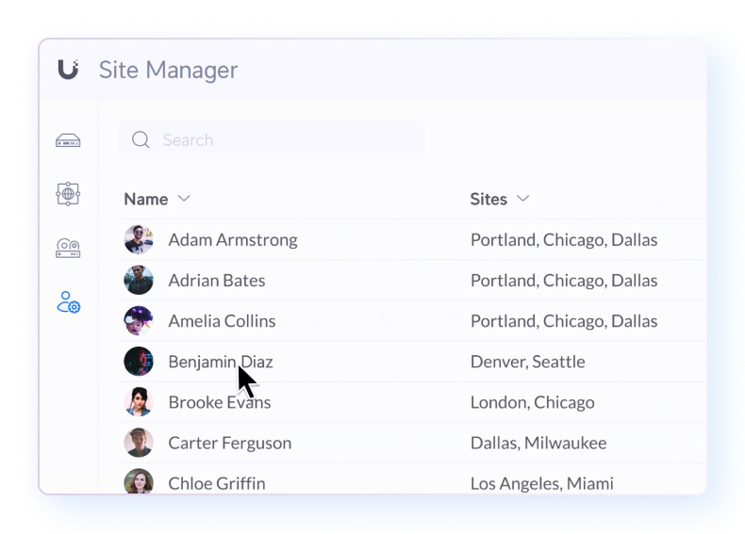Viewport: 745px width, 534px height.
Task: Select the Chloe Griffin name
Action: click(217, 484)
